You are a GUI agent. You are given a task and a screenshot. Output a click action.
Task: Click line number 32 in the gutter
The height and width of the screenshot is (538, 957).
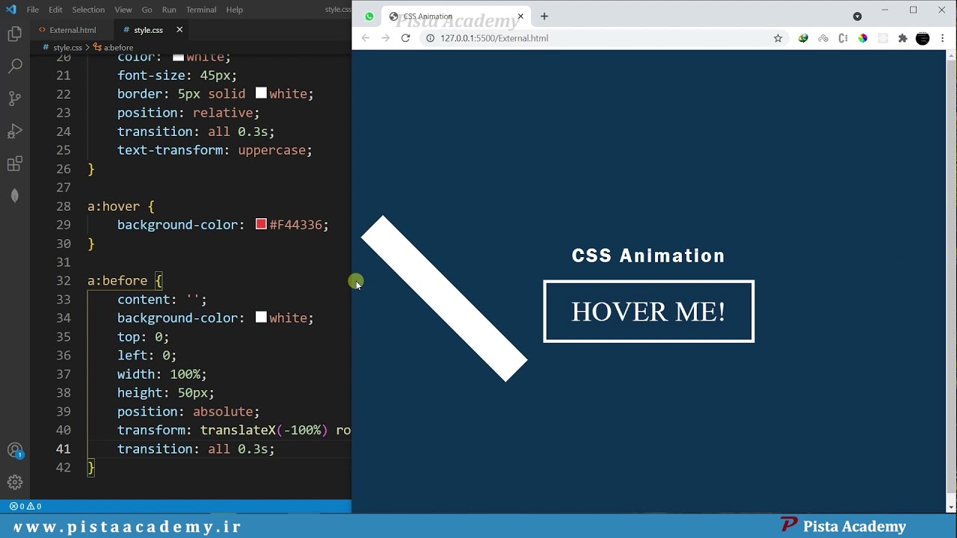64,281
